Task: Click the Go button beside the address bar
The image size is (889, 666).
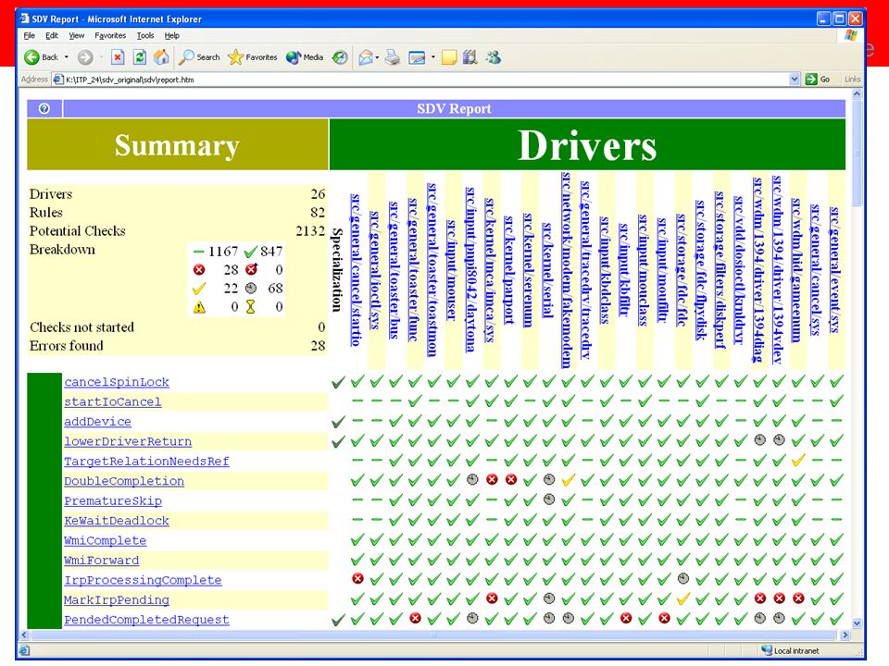Action: [x=818, y=80]
